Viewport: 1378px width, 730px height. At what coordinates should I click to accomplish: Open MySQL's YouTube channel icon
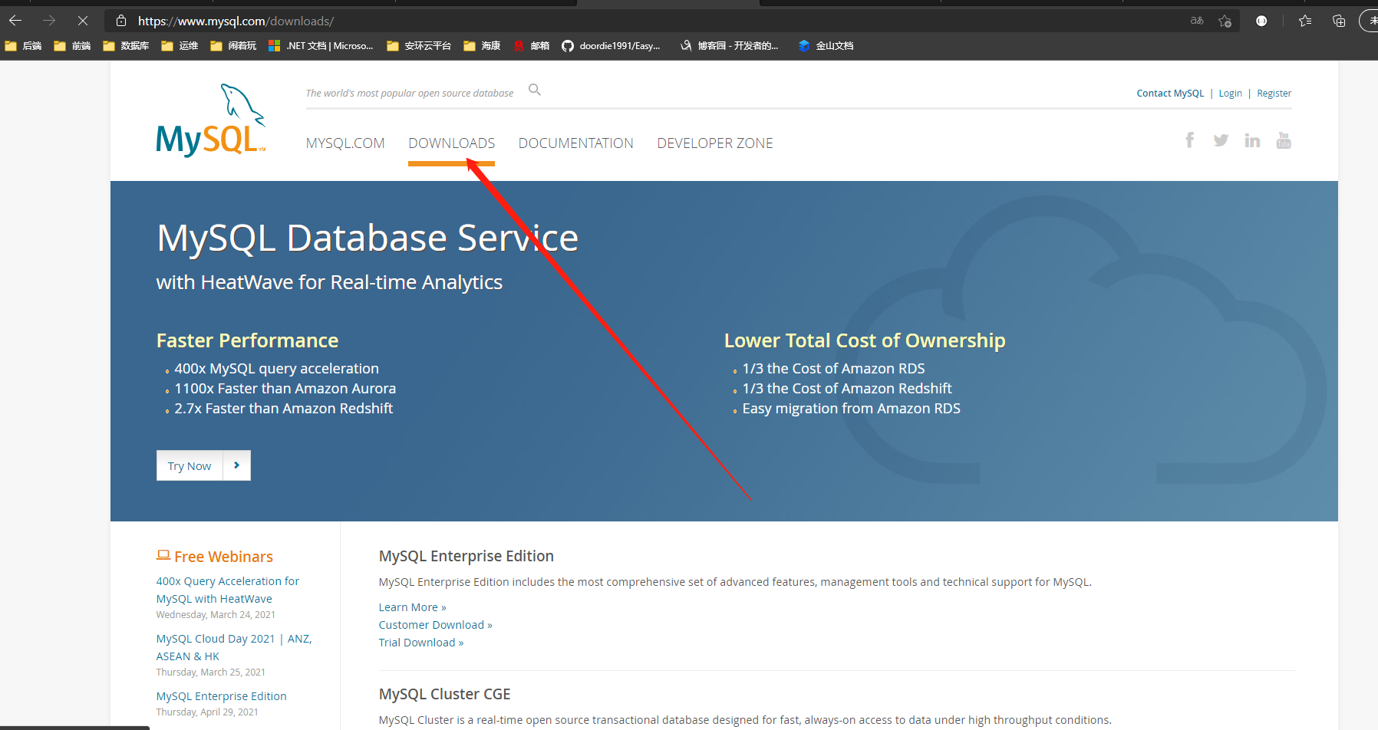click(1284, 140)
